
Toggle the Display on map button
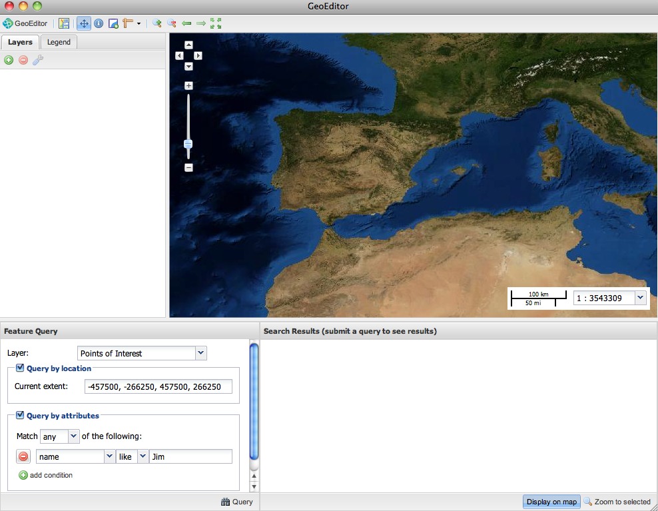click(x=551, y=502)
